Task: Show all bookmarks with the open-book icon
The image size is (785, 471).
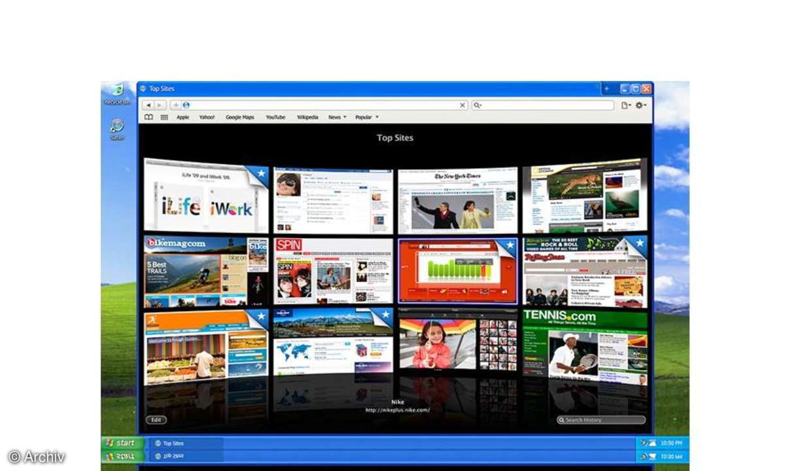Action: point(148,117)
